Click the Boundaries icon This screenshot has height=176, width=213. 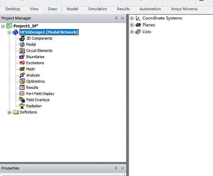[22, 57]
